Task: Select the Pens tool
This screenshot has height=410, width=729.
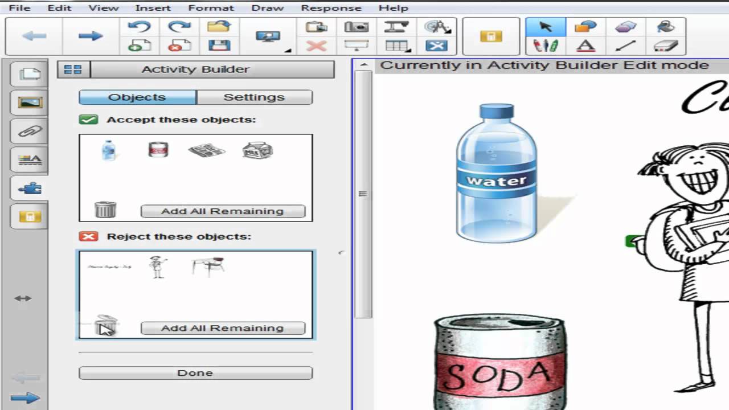Action: coord(546,46)
